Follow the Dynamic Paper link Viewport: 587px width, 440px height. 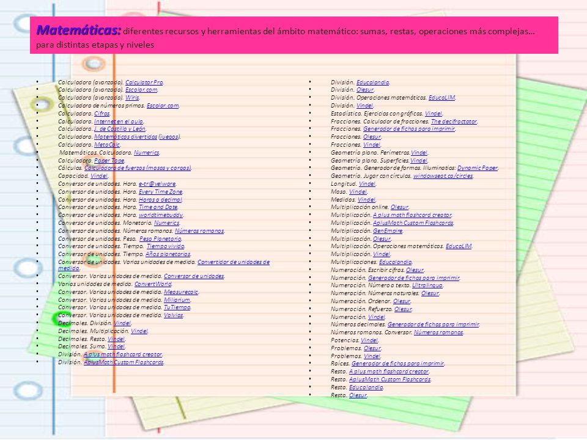click(478, 168)
